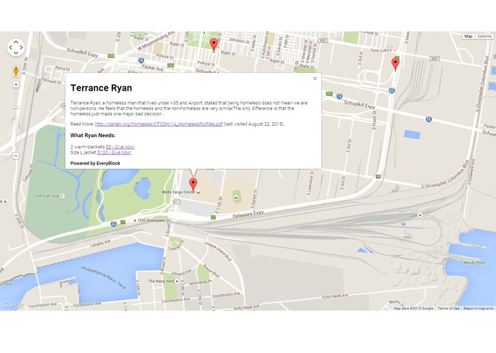Open the HomelessProfiles.pdf link

click(x=159, y=124)
